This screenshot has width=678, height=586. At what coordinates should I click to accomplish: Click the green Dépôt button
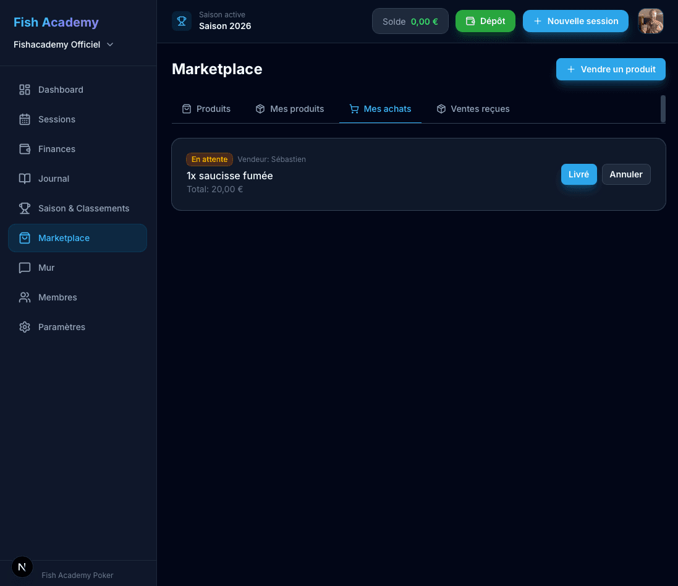(x=485, y=21)
